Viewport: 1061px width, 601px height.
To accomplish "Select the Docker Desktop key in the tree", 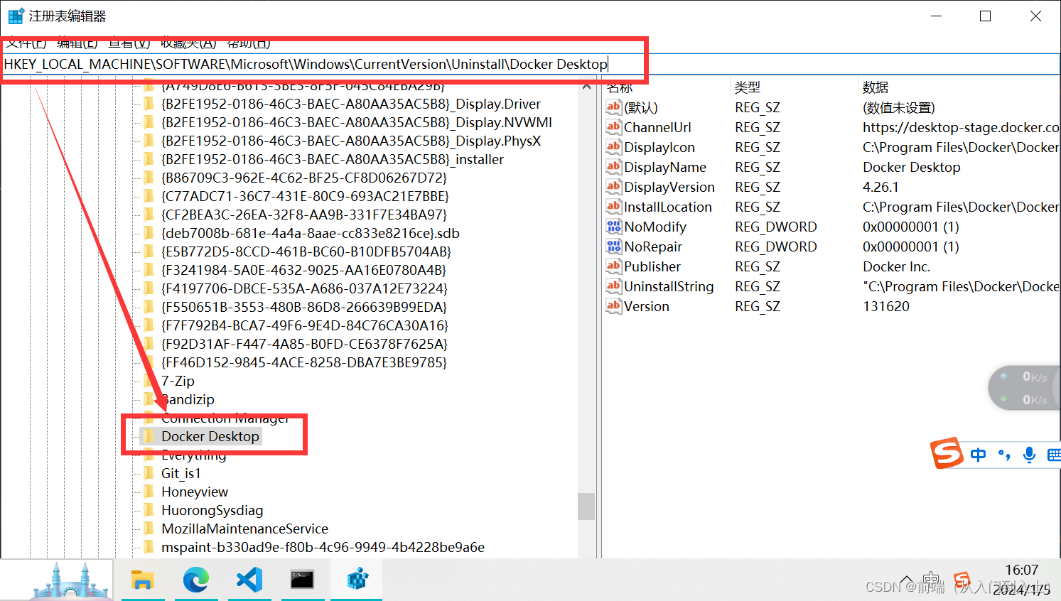I will (x=210, y=436).
